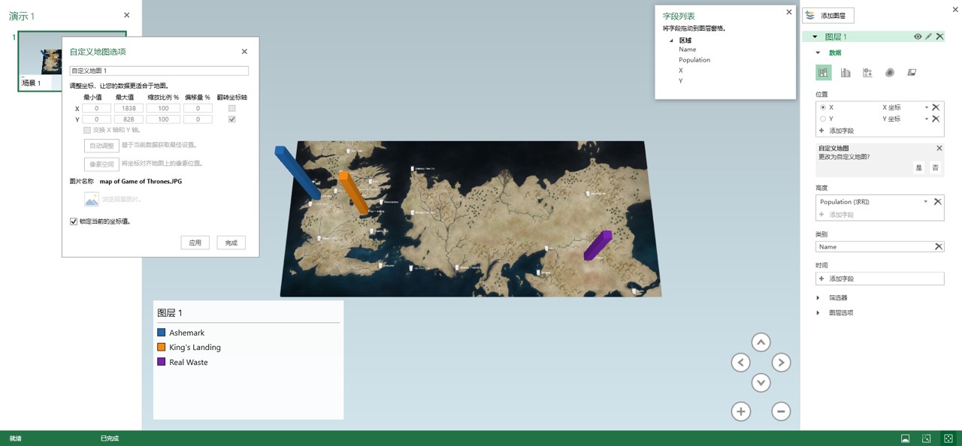Uncheck the flip axis box for Y

[231, 119]
